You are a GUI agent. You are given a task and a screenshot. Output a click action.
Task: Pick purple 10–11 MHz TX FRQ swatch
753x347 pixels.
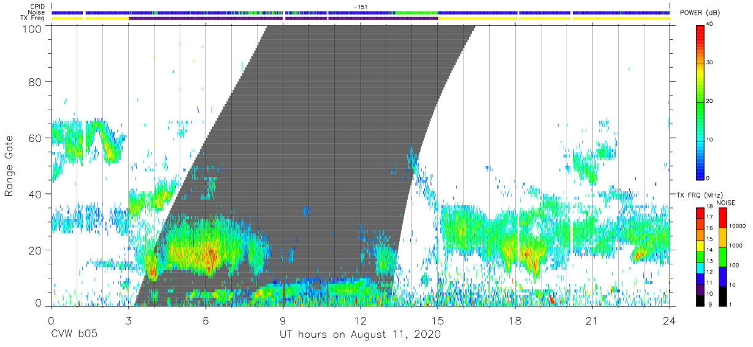pyautogui.click(x=700, y=288)
